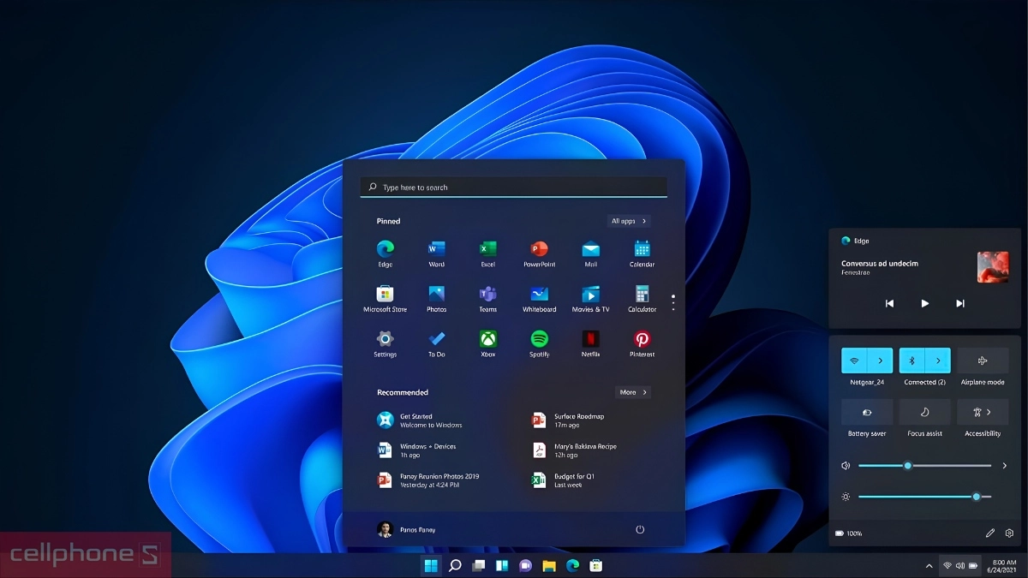This screenshot has height=578, width=1028.
Task: Launch PowerPoint from the Start menu
Action: tap(539, 253)
